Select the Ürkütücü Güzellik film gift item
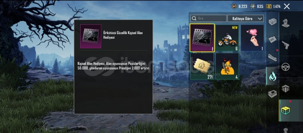303x133 pixels. tap(202, 38)
